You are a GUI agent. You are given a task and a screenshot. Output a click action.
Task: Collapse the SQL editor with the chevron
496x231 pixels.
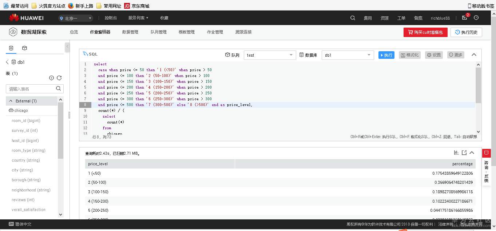coord(473,54)
